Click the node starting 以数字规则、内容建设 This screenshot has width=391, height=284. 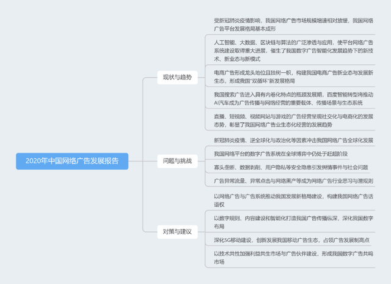(x=293, y=222)
